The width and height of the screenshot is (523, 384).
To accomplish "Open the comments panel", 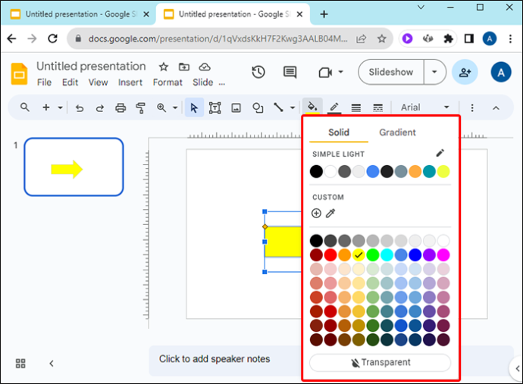I will (290, 72).
